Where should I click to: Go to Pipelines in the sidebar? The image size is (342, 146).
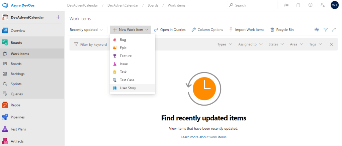click(17, 117)
